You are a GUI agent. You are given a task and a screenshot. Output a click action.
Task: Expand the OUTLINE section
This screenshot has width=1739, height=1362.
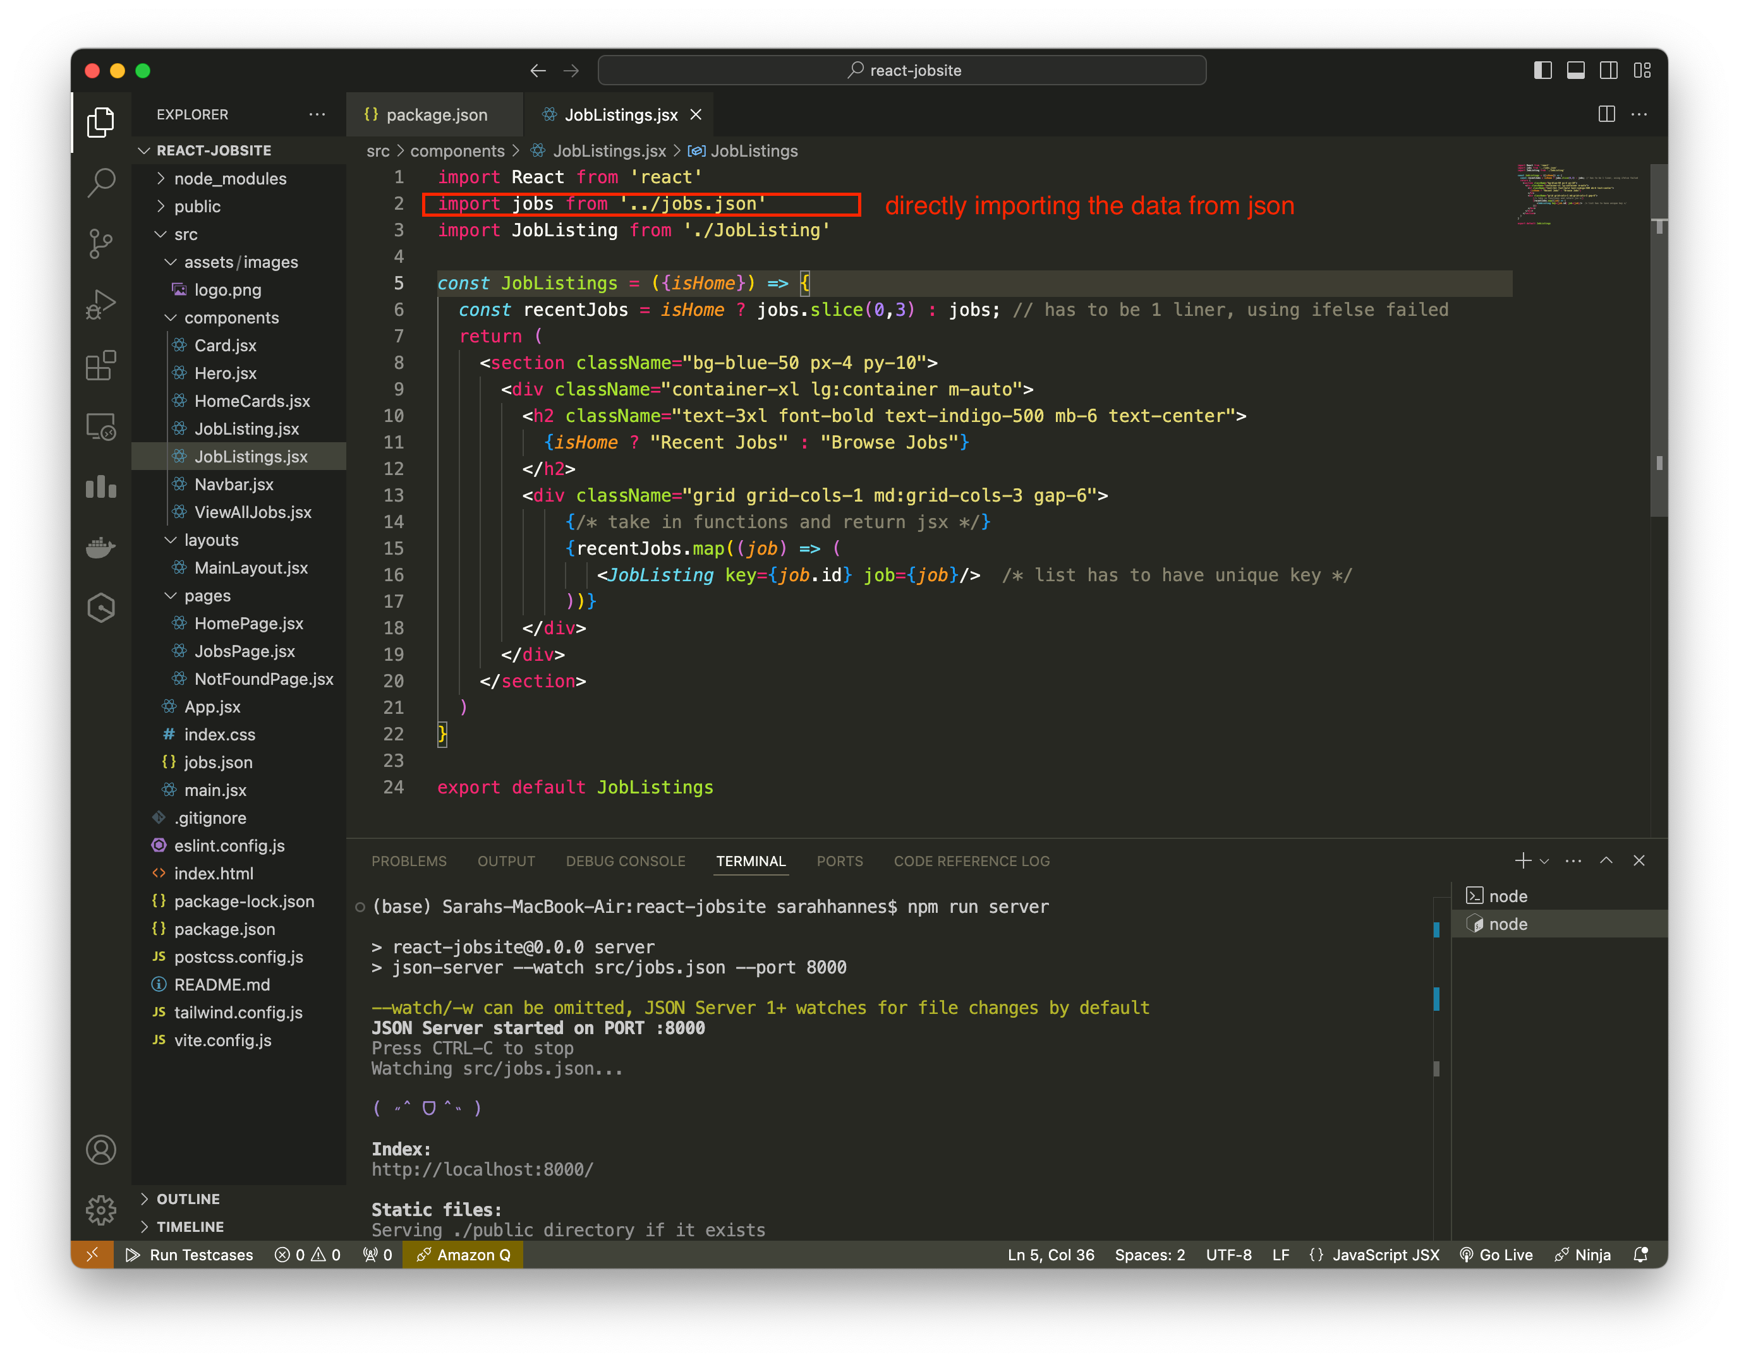239,1198
